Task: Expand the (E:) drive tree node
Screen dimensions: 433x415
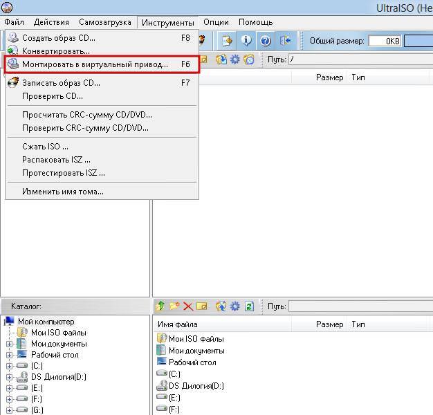Action: 9,388
